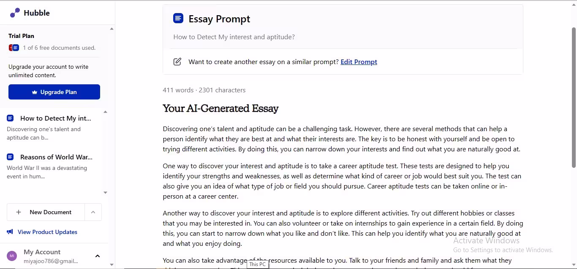Click the main page vertical scrollbar thumb

coord(574,97)
